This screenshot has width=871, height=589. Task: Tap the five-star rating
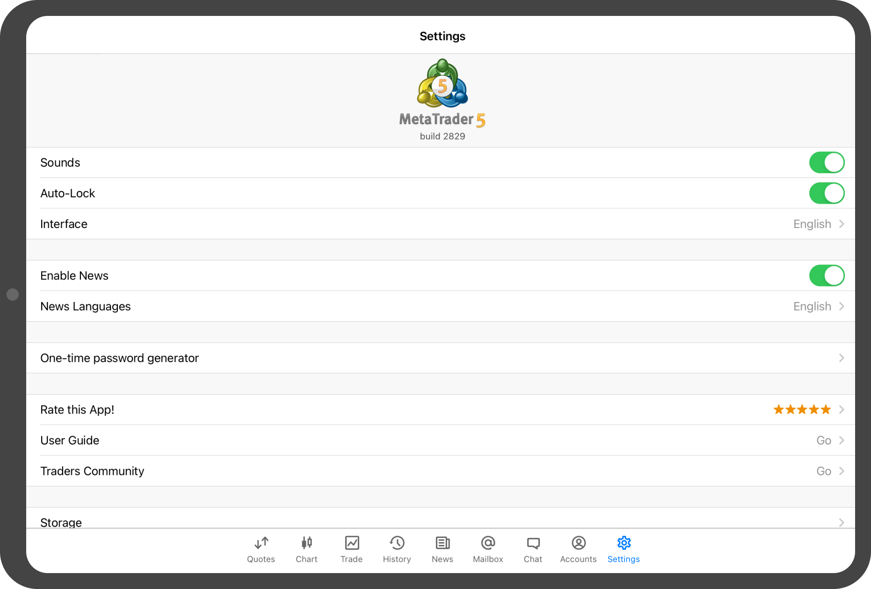pos(802,410)
